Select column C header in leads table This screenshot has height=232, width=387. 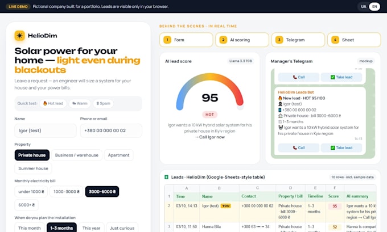[257, 188]
